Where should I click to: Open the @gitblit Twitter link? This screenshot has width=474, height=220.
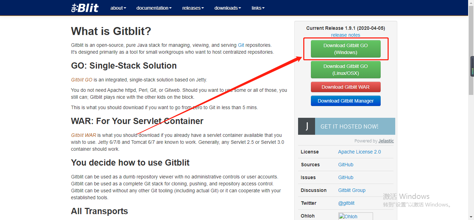click(x=346, y=203)
